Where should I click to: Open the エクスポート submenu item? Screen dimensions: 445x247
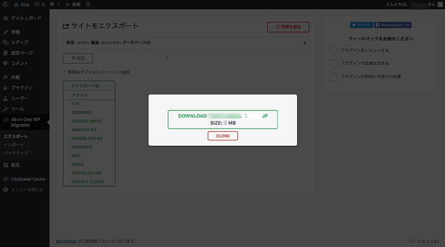coord(15,136)
